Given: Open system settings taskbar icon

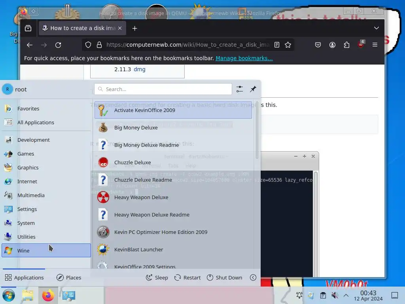Looking at the screenshot, I should (69, 295).
